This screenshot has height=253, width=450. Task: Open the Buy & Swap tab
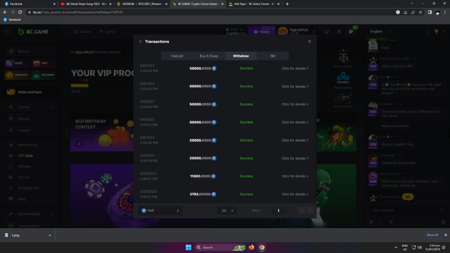click(x=209, y=56)
